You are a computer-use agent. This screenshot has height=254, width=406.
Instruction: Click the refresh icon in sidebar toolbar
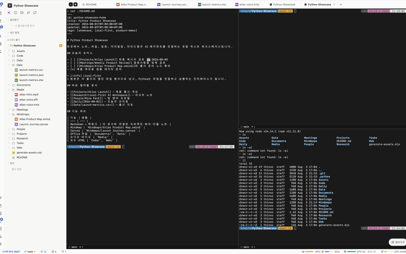(x=35, y=12)
